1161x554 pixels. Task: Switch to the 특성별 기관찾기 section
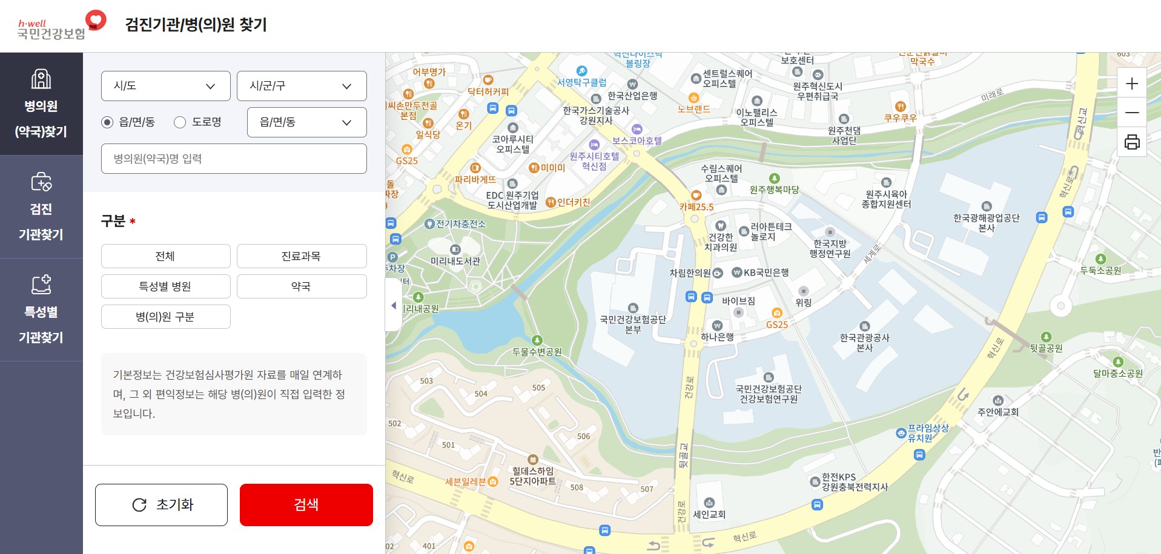41,310
